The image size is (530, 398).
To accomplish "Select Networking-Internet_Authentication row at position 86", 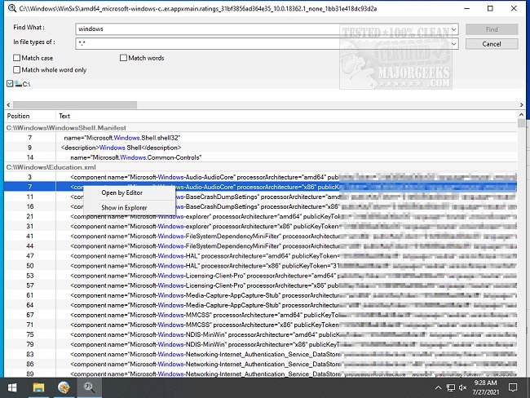I will (x=261, y=364).
